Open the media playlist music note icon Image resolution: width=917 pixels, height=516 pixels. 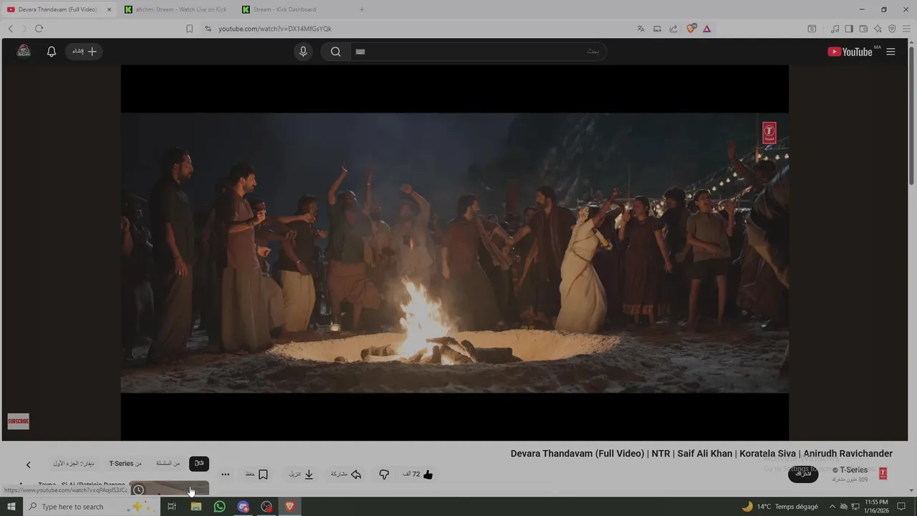pos(835,29)
